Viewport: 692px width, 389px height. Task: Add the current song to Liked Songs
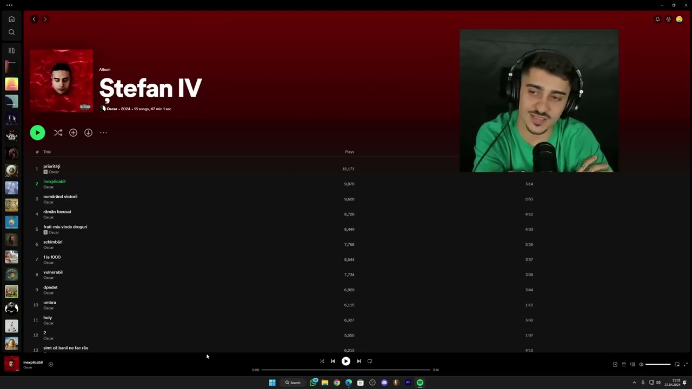click(51, 364)
